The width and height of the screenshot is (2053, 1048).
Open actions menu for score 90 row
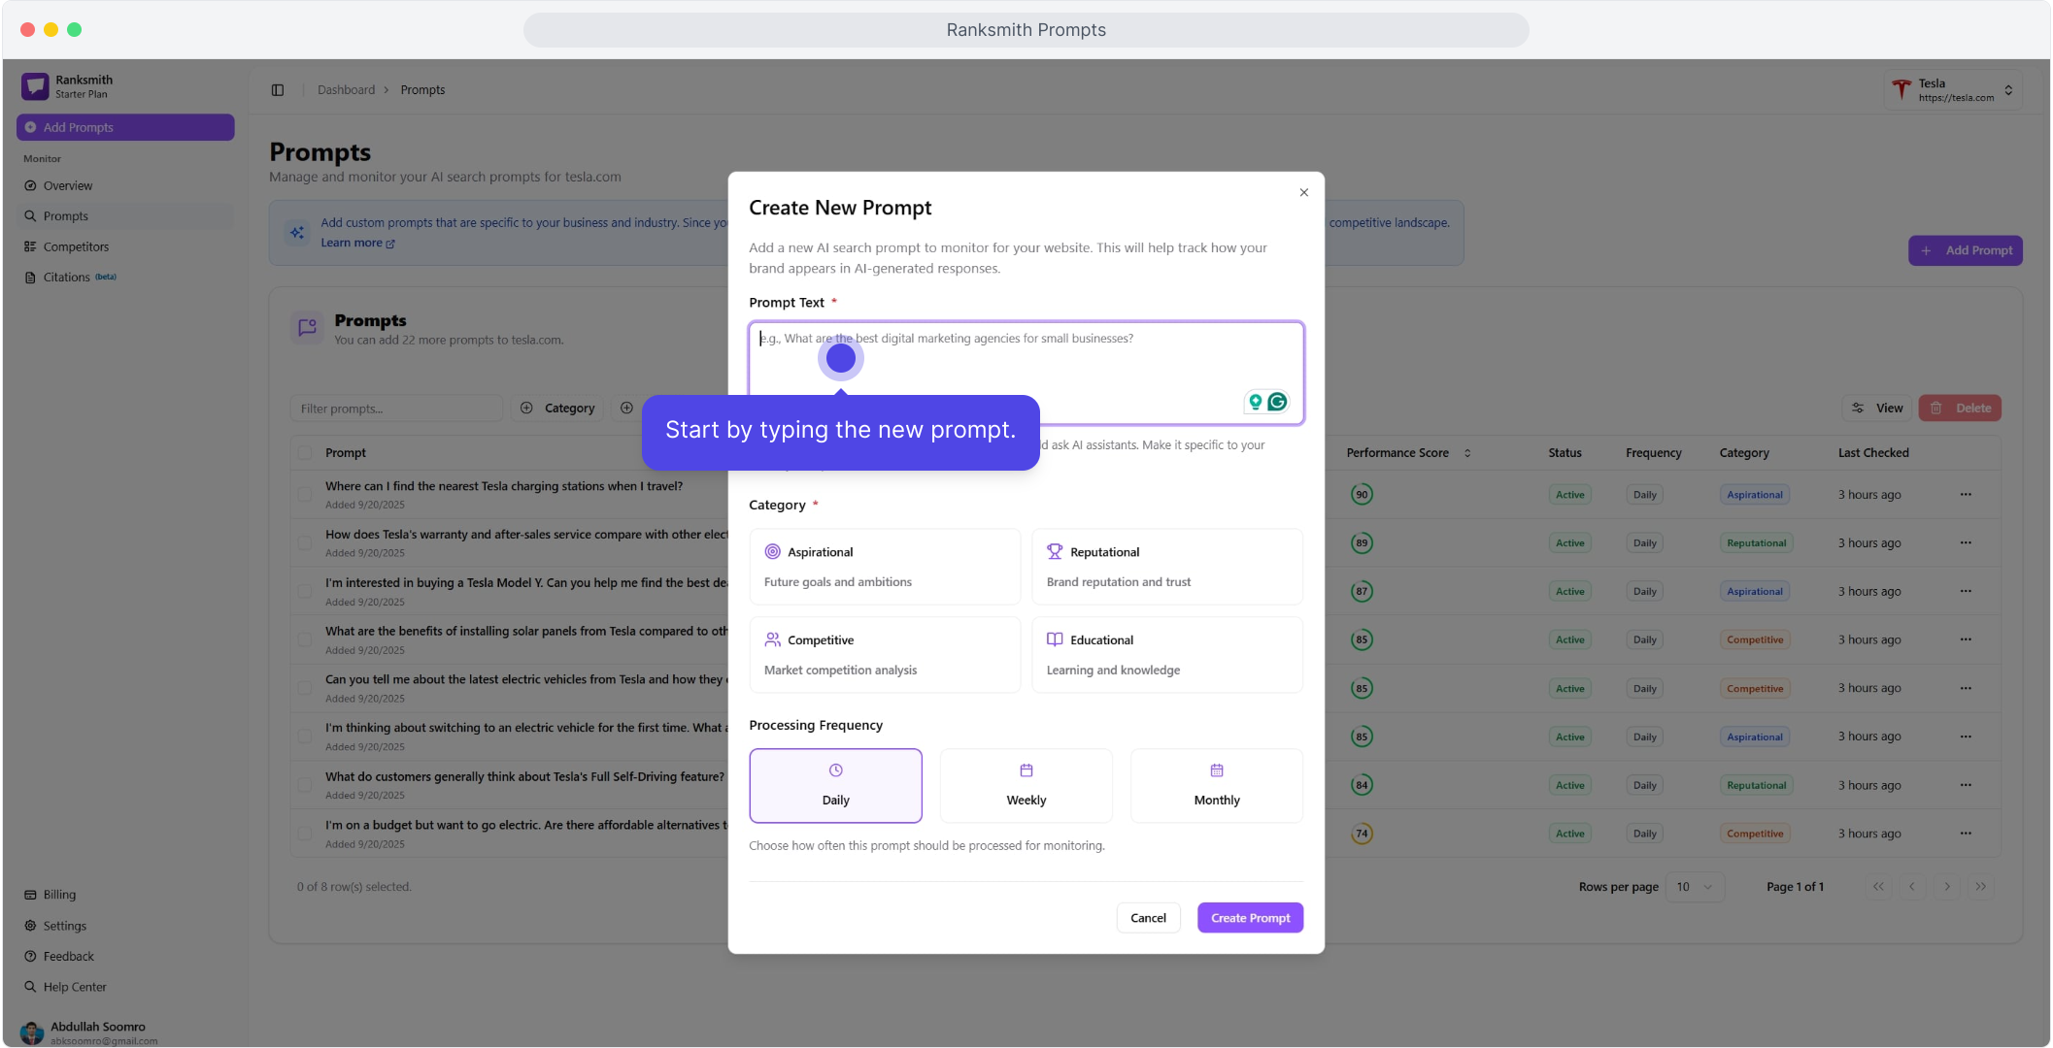click(x=1966, y=495)
